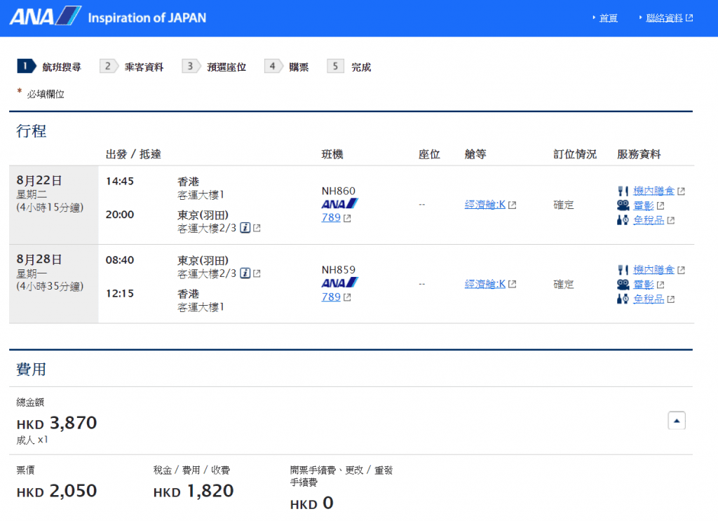This screenshot has height=521, width=718.
Task: Click 經濟艙:K link for the outbound flight
Action: pos(485,205)
